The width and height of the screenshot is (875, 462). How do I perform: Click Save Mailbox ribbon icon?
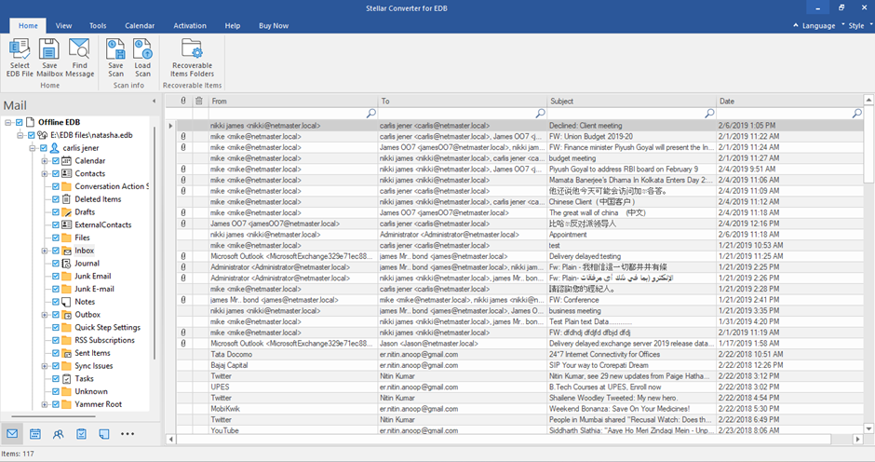tap(49, 49)
